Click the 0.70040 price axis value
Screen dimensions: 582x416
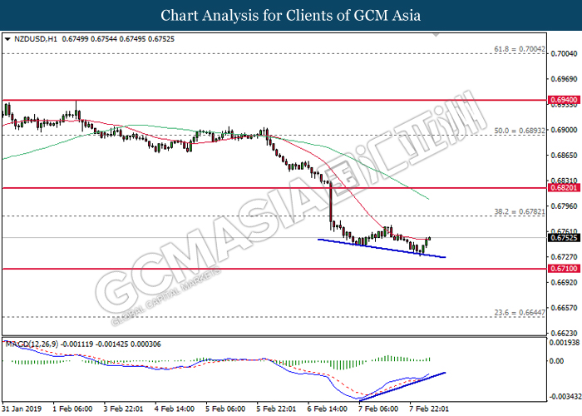(564, 54)
